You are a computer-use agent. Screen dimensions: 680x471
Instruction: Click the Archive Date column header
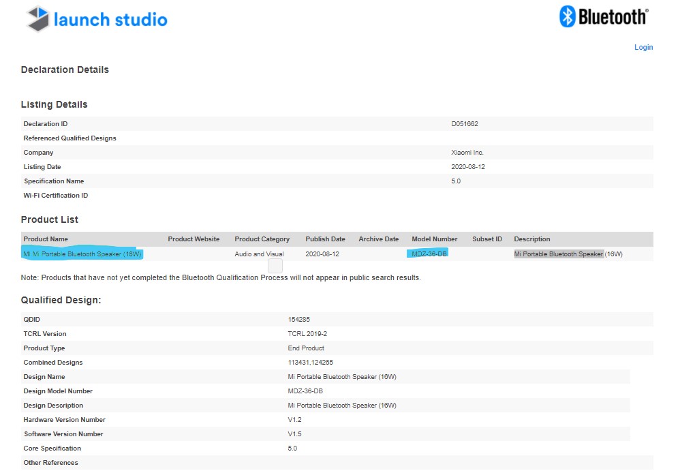378,239
